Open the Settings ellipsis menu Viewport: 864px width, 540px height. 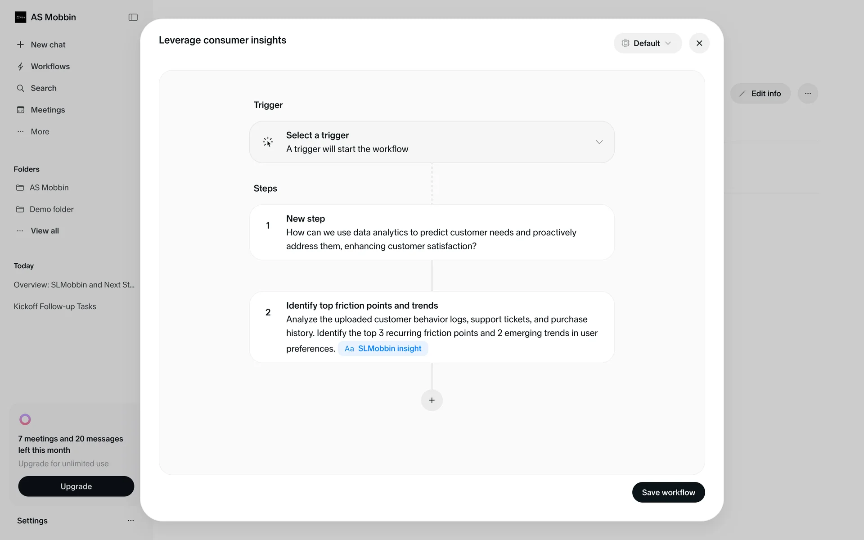[x=130, y=521]
